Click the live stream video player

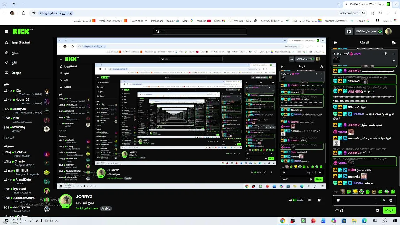191,113
